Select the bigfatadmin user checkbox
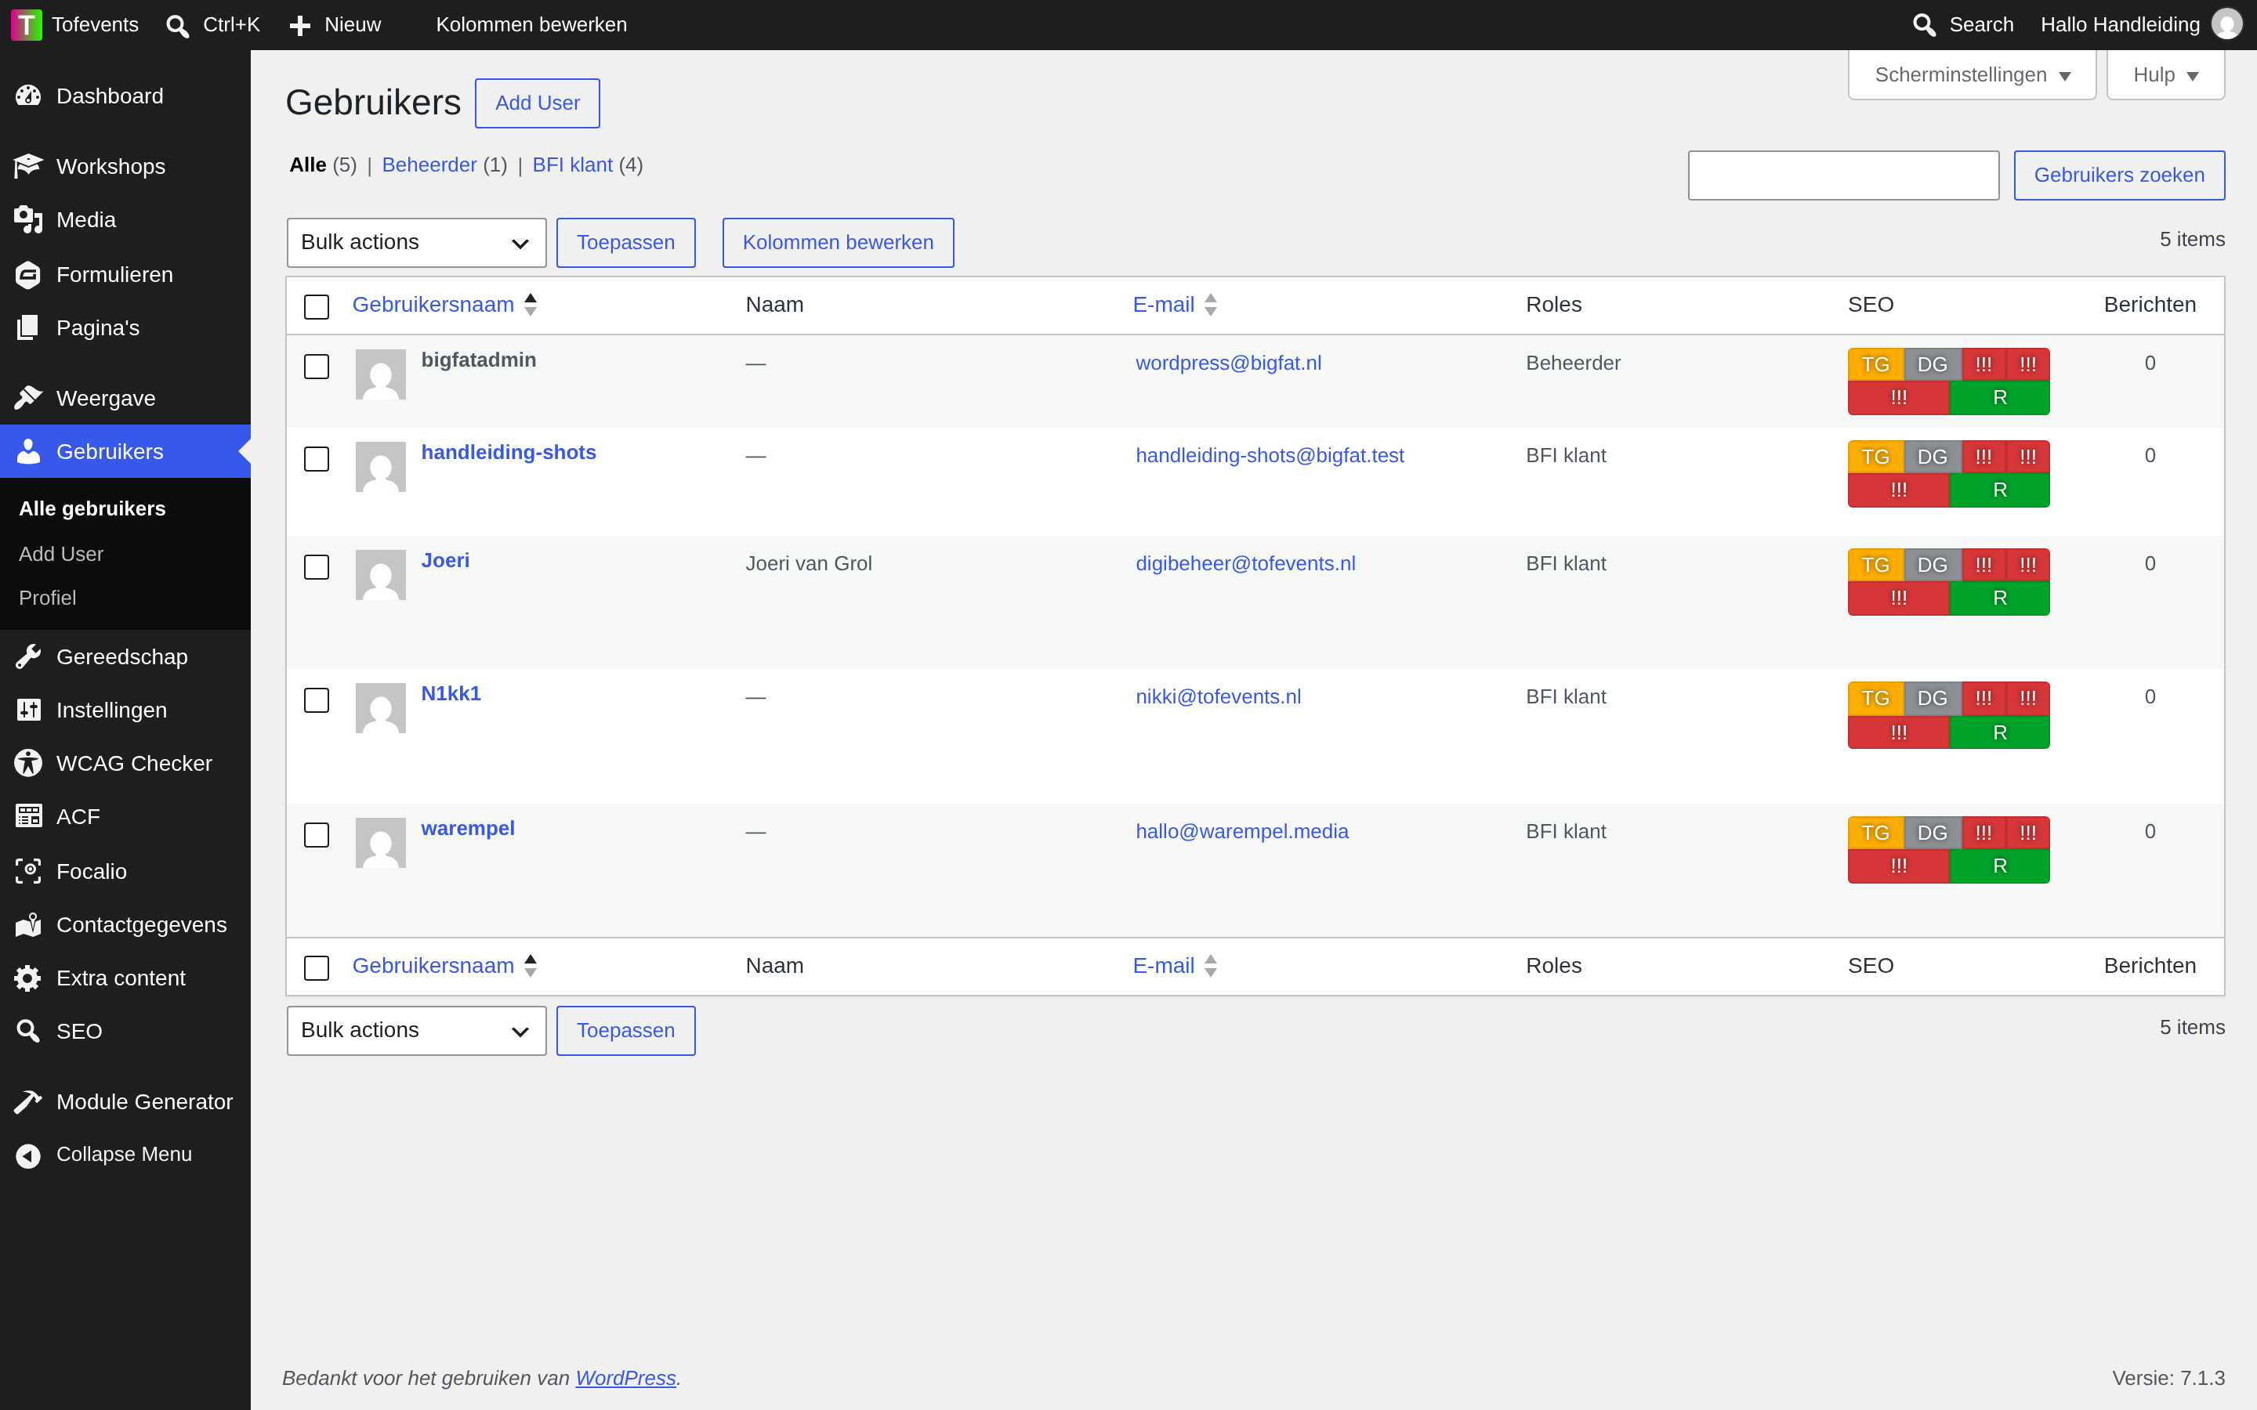The image size is (2257, 1410). pos(316,367)
